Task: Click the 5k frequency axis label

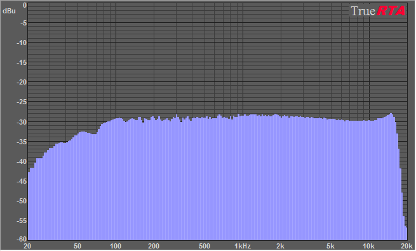Action: click(330, 246)
